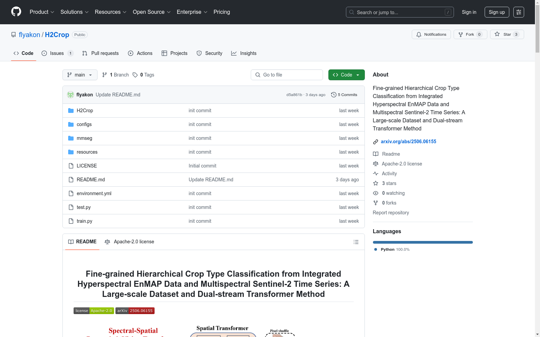Viewport: 540px width, 337px height.
Task: Expand the Solutions menu
Action: [75, 12]
